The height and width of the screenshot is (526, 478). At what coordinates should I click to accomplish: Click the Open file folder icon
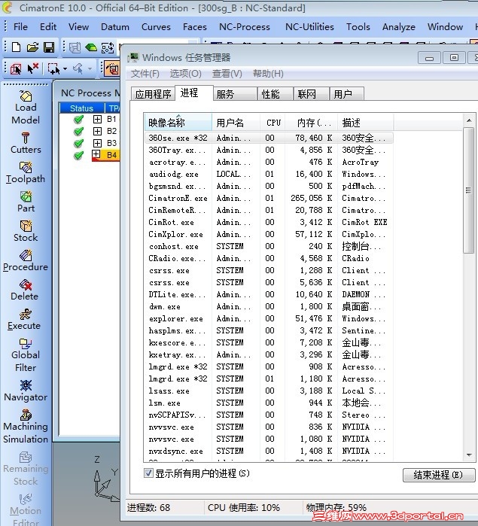coord(32,47)
